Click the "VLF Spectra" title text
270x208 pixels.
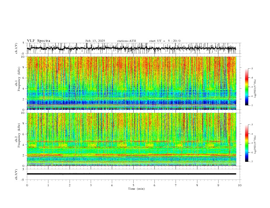click(39, 41)
